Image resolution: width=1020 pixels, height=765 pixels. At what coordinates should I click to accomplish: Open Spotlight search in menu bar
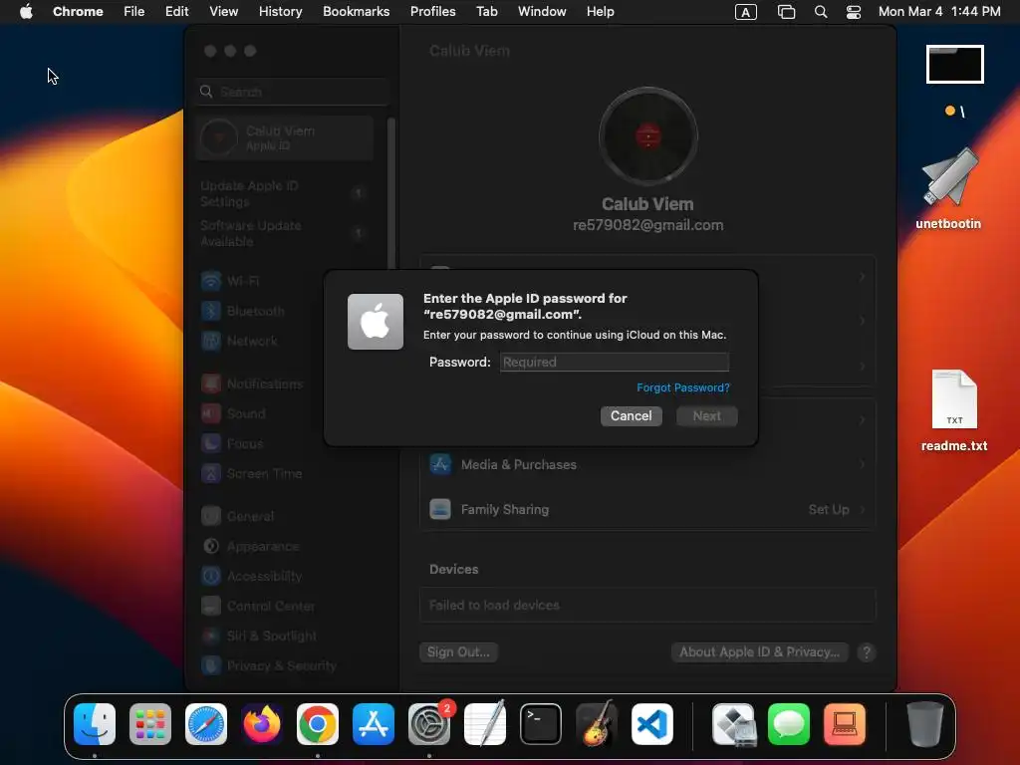[x=821, y=12]
